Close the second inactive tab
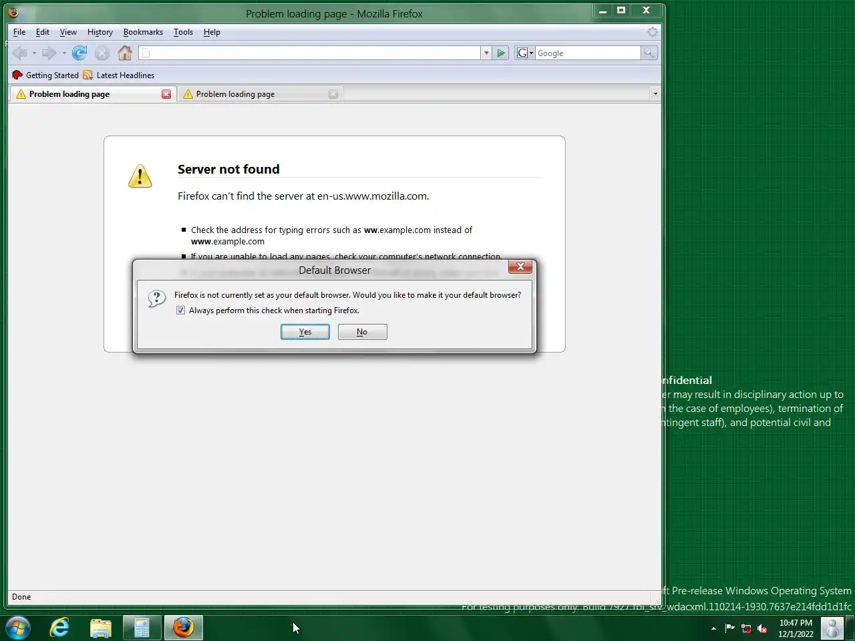The image size is (855, 641). [x=333, y=94]
